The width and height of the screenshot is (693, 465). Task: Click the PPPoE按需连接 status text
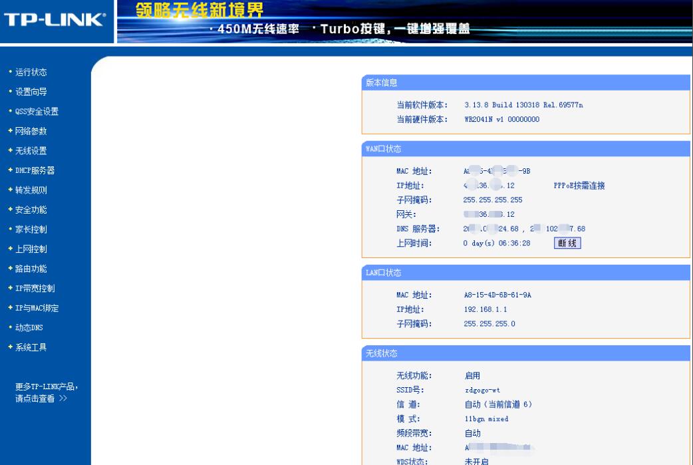[x=579, y=186]
